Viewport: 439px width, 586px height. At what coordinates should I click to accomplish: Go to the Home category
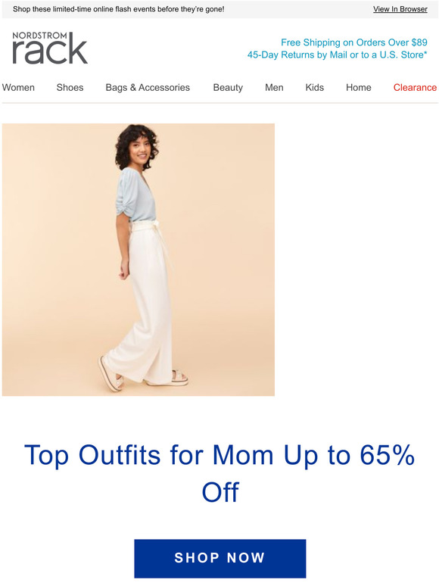[359, 88]
